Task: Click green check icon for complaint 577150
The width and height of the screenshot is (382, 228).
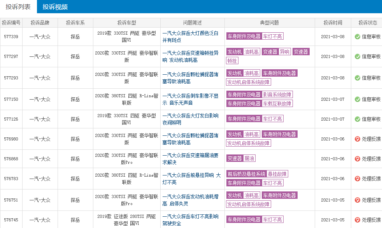Action: pos(357,99)
